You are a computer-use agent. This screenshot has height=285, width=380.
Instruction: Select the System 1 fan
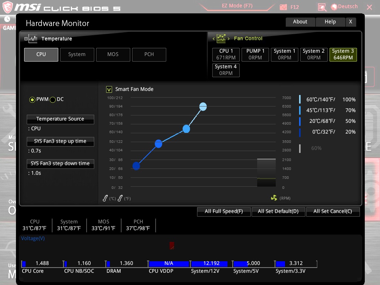pyautogui.click(x=285, y=55)
